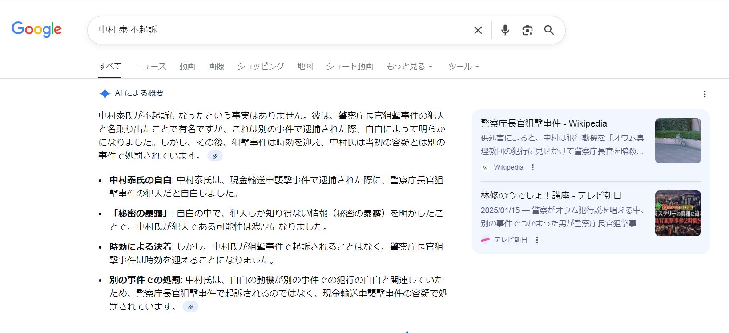Screen dimensions: 729x333
Task: Click source link icon after last bullet
Action: click(190, 307)
